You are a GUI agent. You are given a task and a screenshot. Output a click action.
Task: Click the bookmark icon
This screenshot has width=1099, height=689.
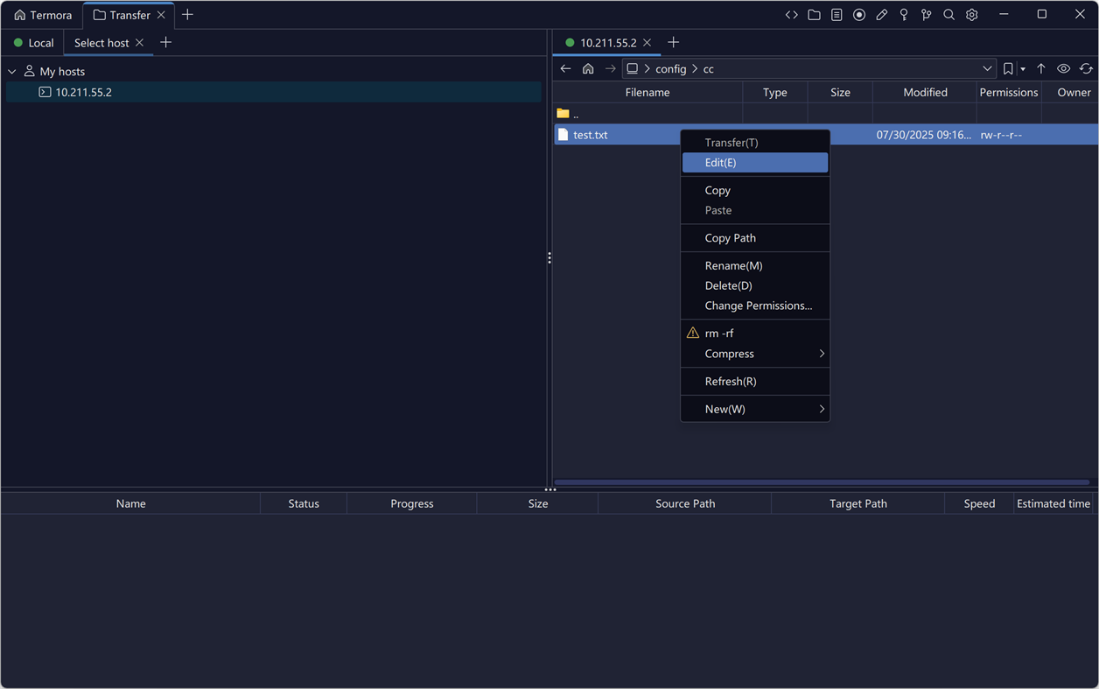[1008, 68]
